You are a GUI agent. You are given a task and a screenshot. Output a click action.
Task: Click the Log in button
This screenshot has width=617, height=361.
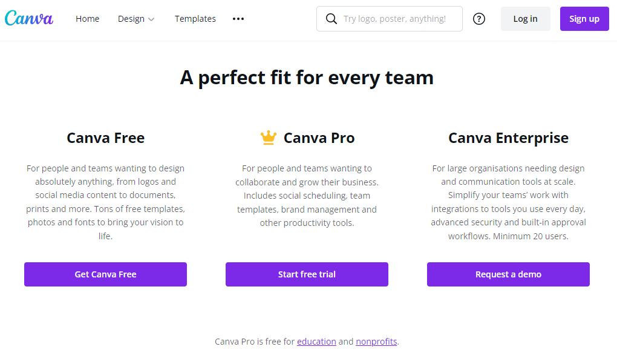525,19
